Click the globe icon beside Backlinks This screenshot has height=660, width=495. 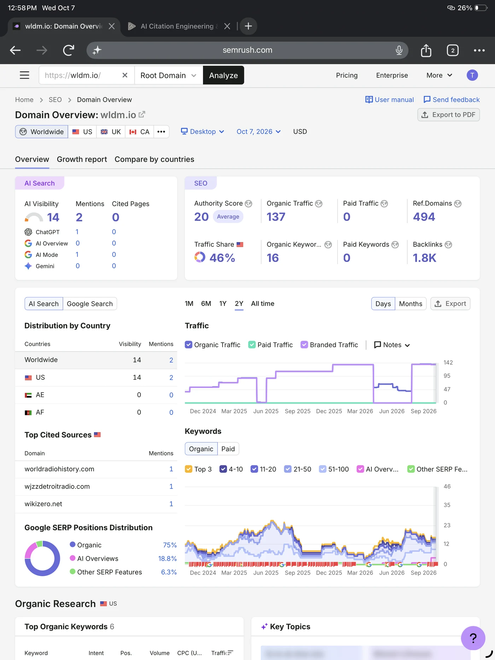(x=448, y=244)
